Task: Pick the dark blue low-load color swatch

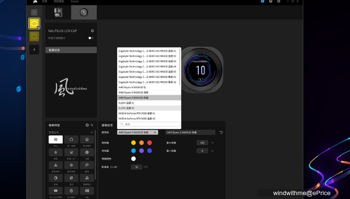Action: [150, 151]
